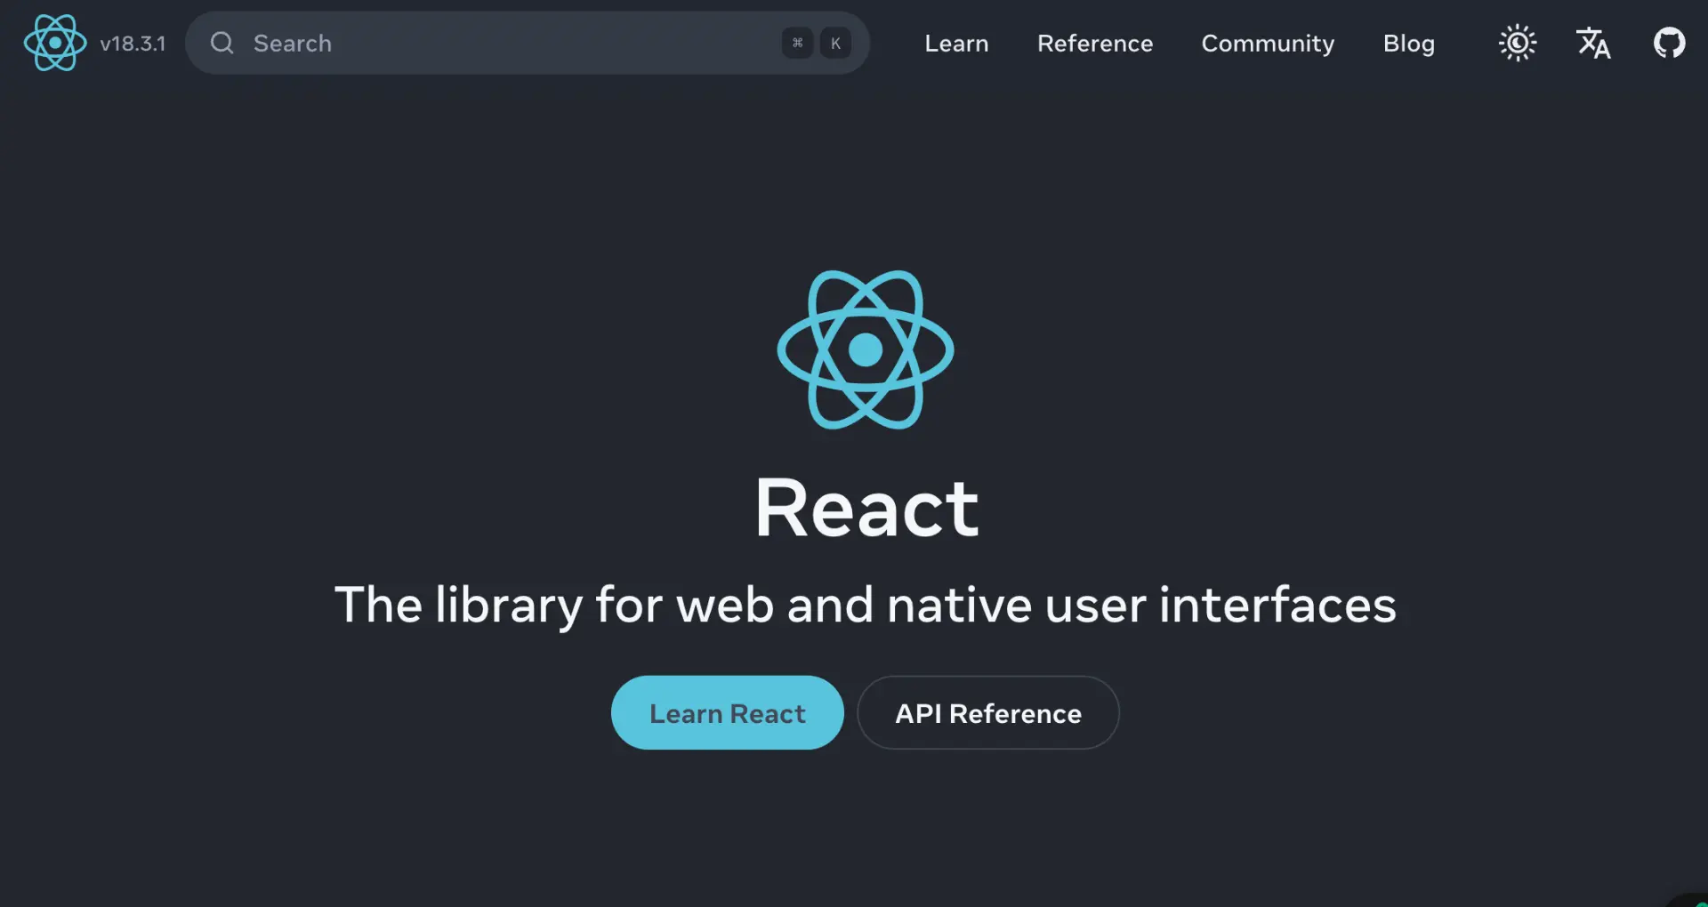Click the large React atom logo
The image size is (1708, 907).
[866, 349]
